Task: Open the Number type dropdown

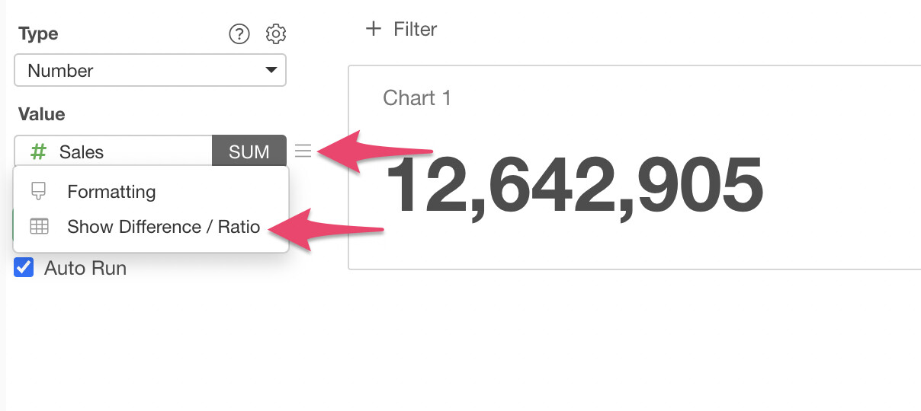Action: click(x=149, y=71)
